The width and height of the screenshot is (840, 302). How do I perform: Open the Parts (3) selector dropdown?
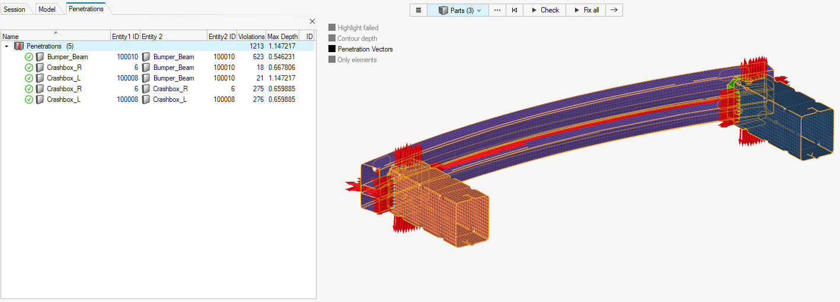(x=458, y=10)
